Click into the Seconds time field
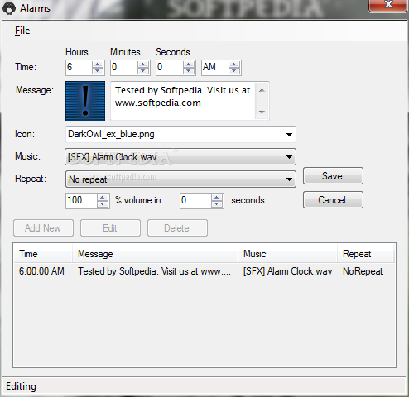This screenshot has height=397, width=409. pyautogui.click(x=170, y=67)
